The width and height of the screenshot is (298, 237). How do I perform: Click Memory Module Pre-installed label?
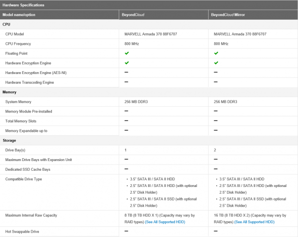[x=29, y=112]
